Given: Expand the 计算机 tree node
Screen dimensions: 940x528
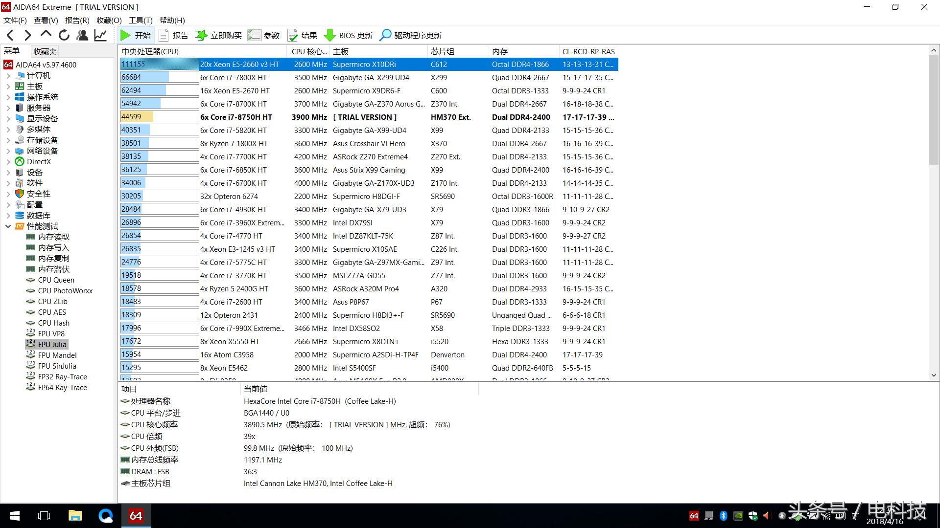Looking at the screenshot, I should tap(8, 76).
